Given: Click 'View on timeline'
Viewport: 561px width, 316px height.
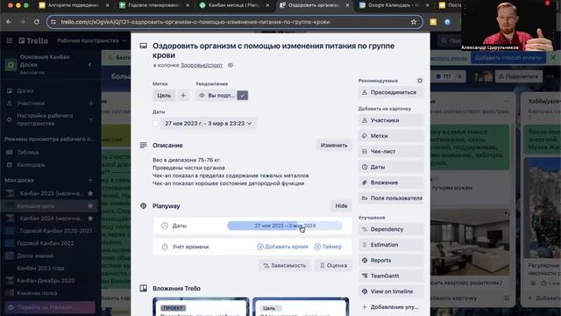Looking at the screenshot, I should (x=391, y=291).
